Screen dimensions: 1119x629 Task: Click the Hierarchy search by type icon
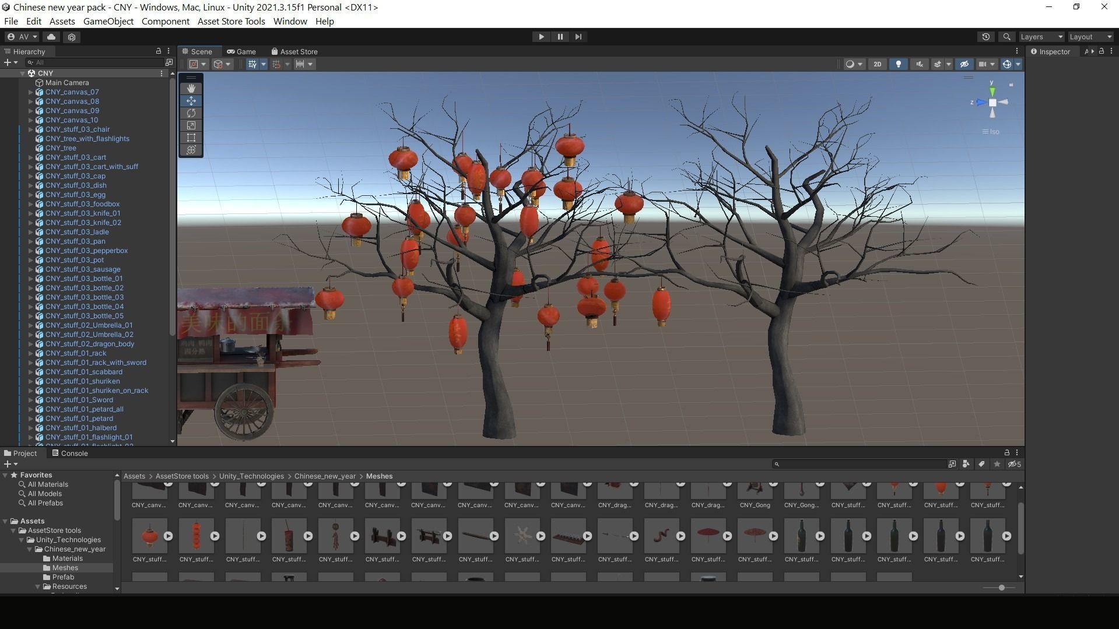click(169, 62)
